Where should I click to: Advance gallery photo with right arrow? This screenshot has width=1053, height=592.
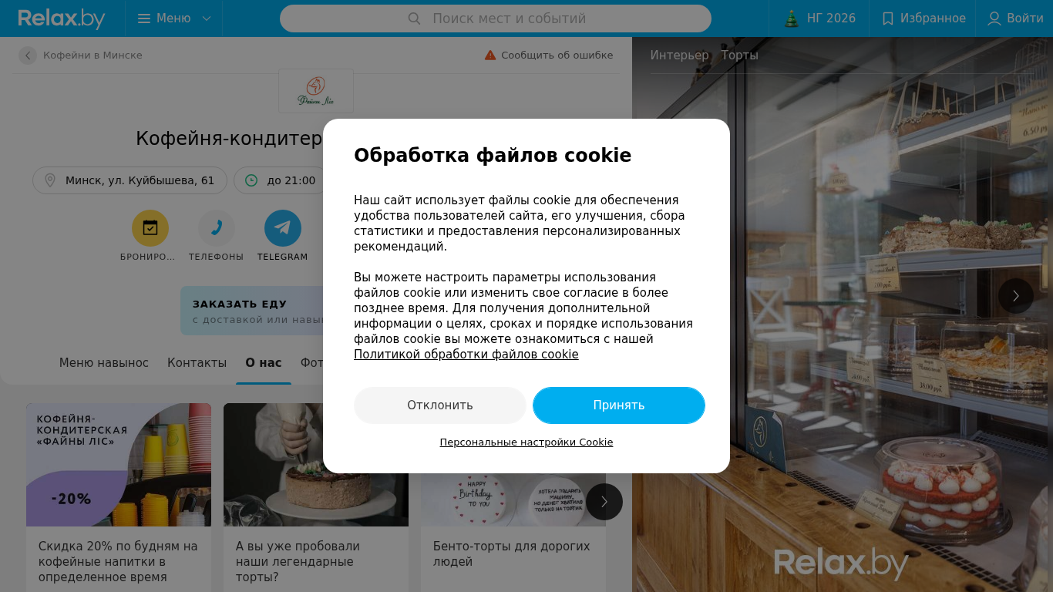tap(1016, 296)
